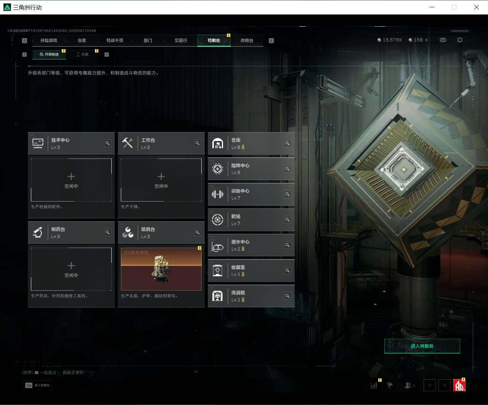This screenshot has height=405, width=488.
Task: Click the 靶场 target icon
Action: (x=217, y=219)
